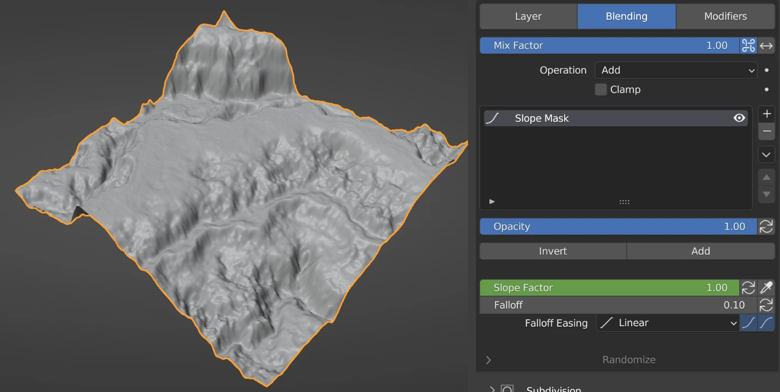Click the node-link icon beside Mix Factor
Screen dimensions: 780x392
(x=748, y=46)
